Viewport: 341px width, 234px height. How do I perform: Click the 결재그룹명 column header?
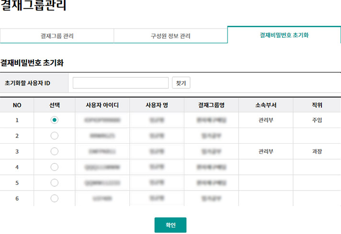(211, 105)
